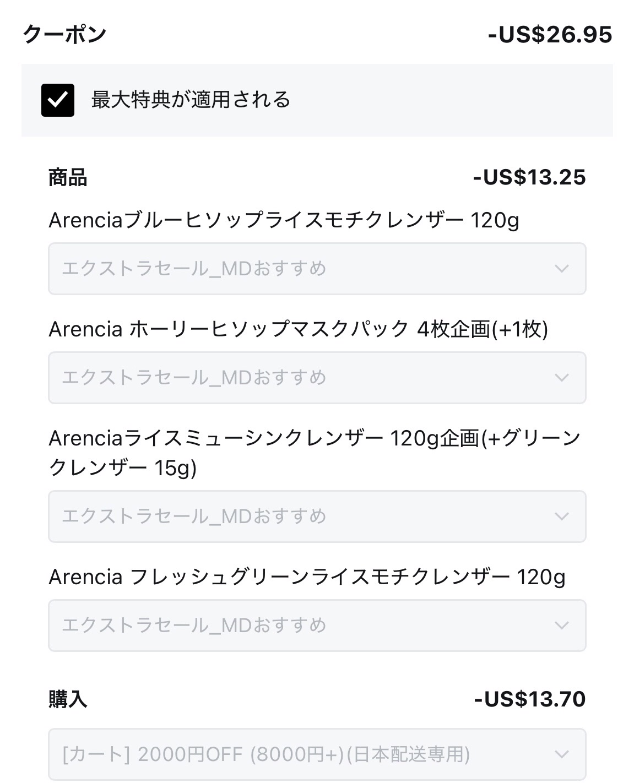This screenshot has height=783, width=634.
Task: Click chevron arrow for ホーリーヒソップマスクパック coupon
Action: tap(561, 378)
